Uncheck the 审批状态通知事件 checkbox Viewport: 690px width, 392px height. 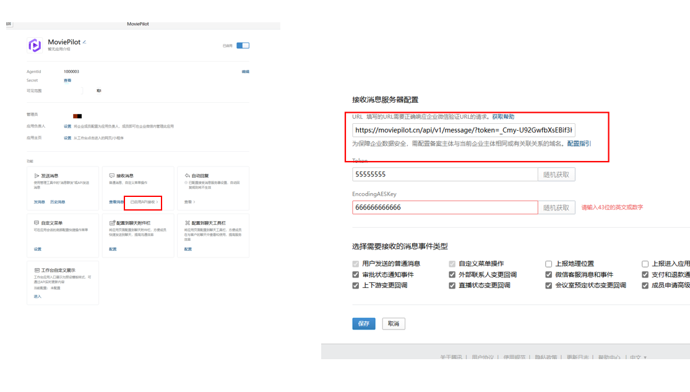point(356,274)
